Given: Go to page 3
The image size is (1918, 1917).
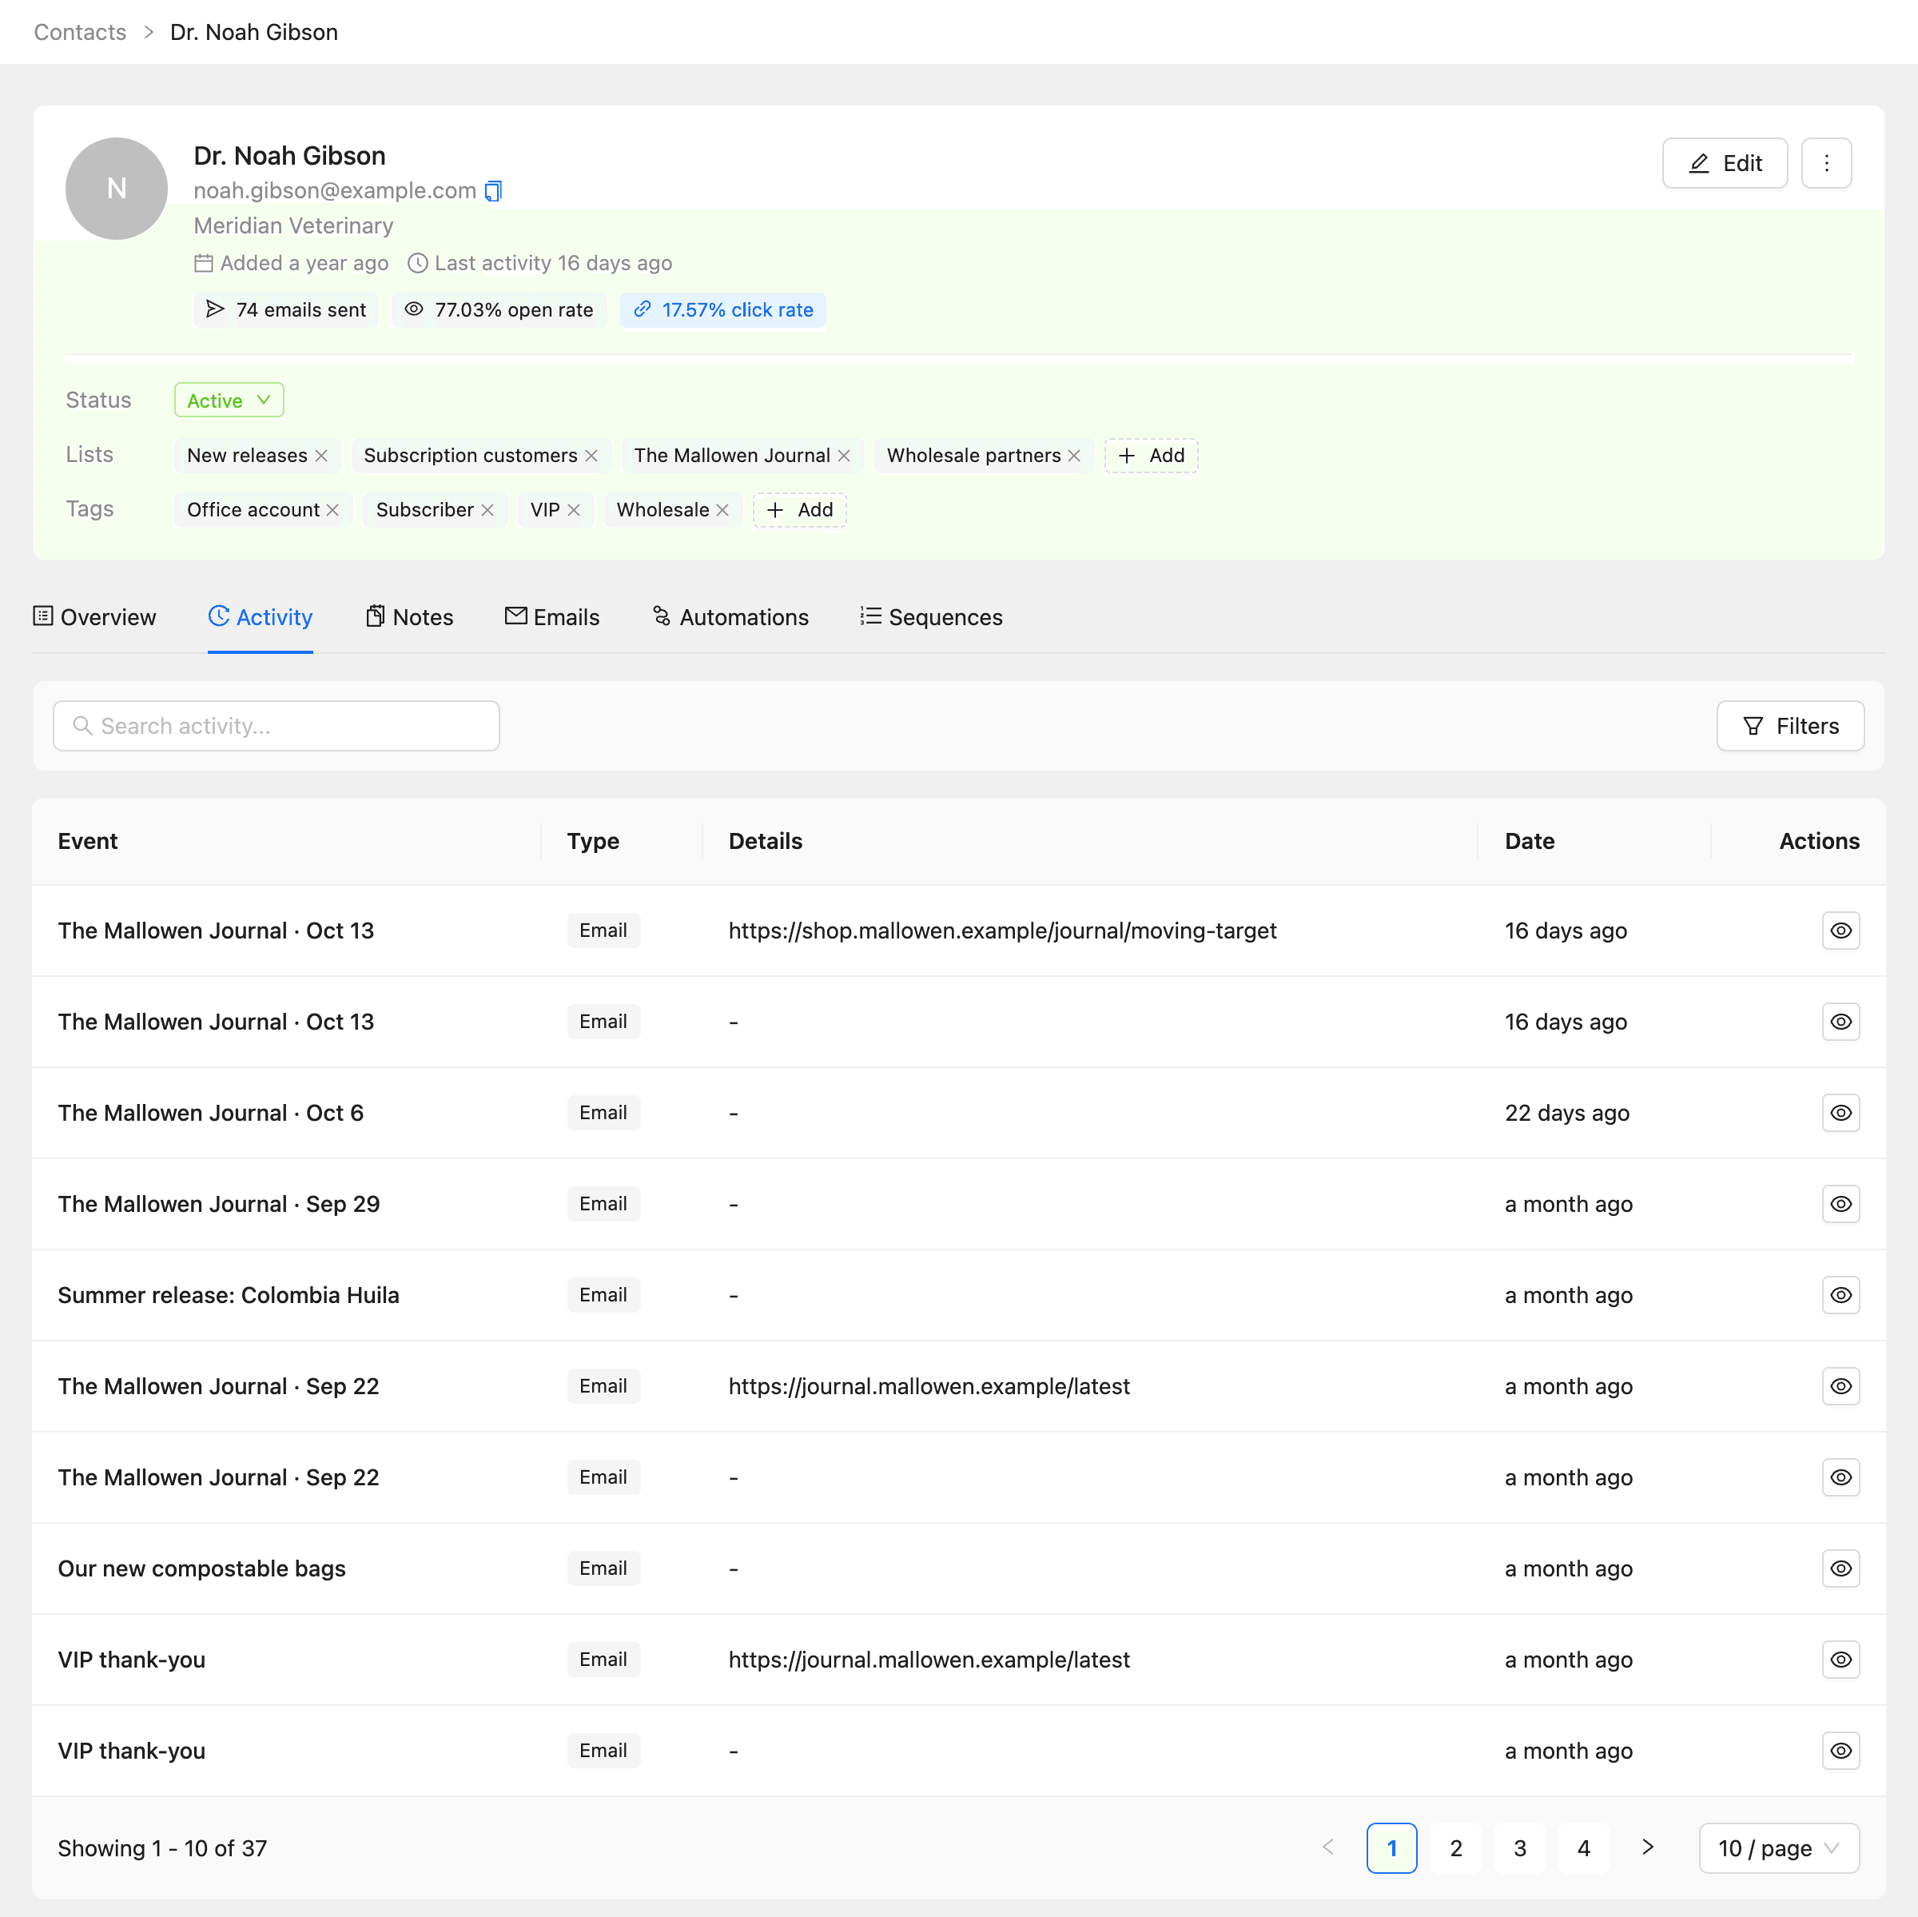Looking at the screenshot, I should [x=1519, y=1847].
